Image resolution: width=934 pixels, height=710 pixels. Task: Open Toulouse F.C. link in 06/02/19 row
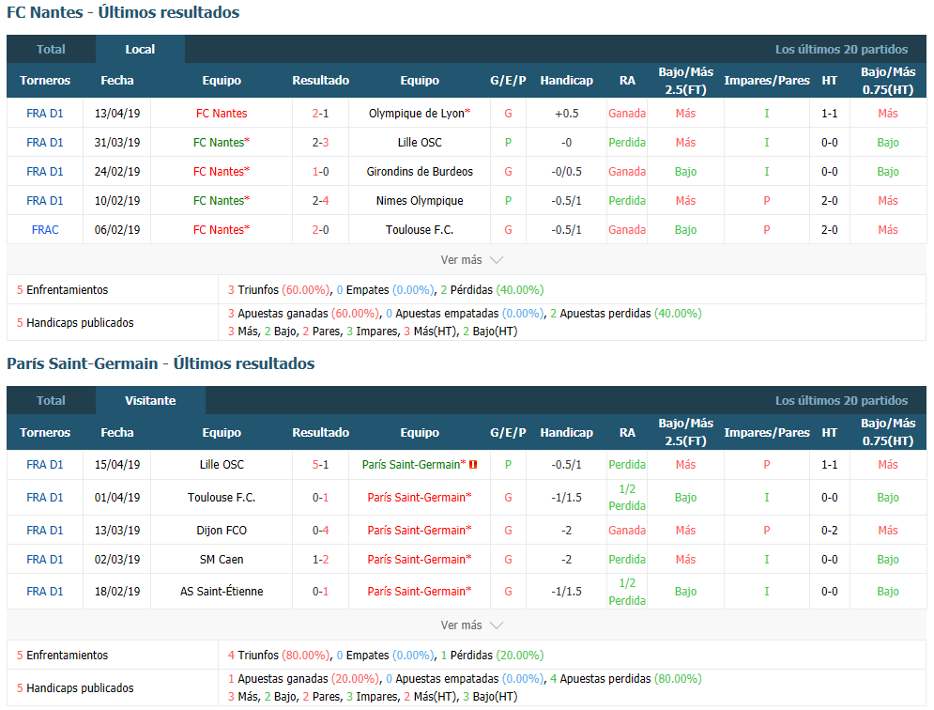[x=420, y=229]
